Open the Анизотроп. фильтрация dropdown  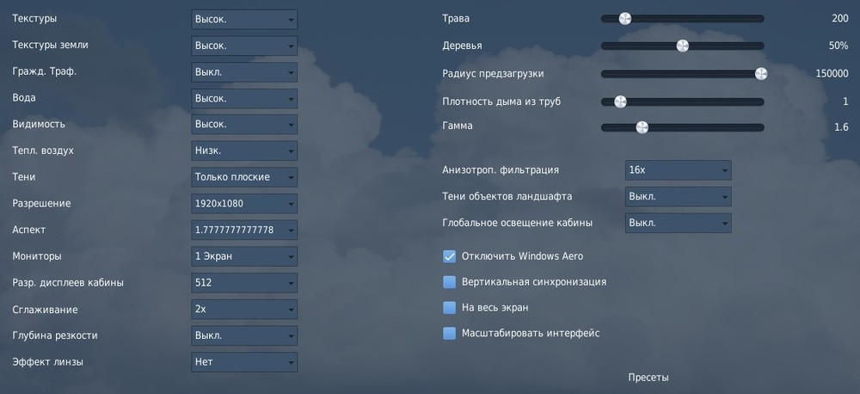[x=678, y=170]
